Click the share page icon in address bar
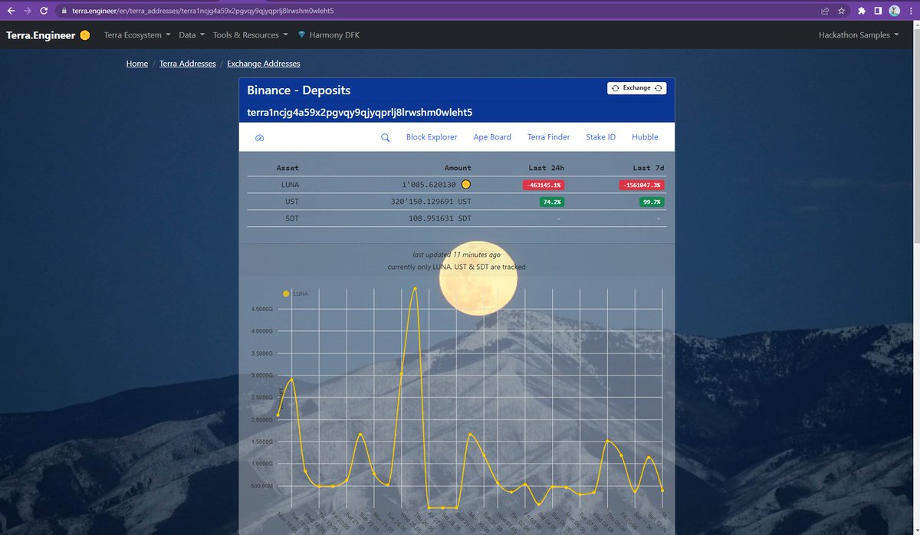 (824, 11)
